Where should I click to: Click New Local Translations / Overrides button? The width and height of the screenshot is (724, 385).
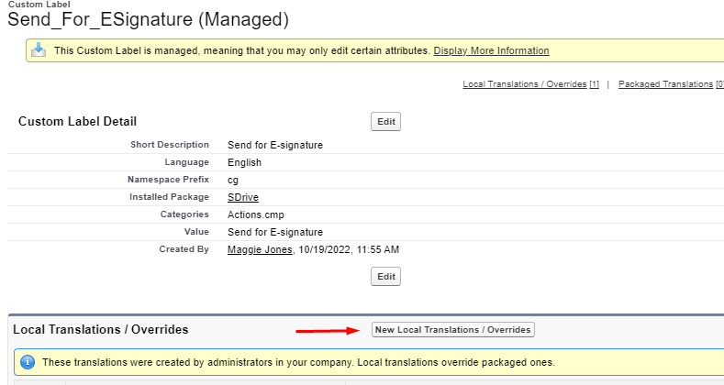[453, 329]
